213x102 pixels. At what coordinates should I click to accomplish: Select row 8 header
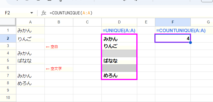point(8,83)
